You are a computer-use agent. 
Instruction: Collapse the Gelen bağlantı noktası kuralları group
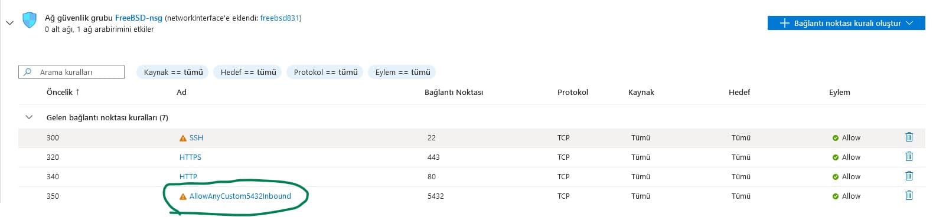click(29, 117)
